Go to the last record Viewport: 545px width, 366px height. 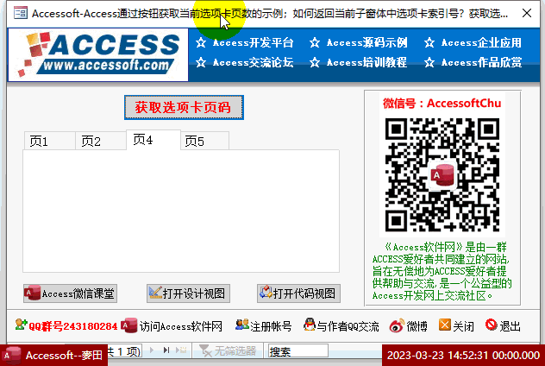click(166, 350)
